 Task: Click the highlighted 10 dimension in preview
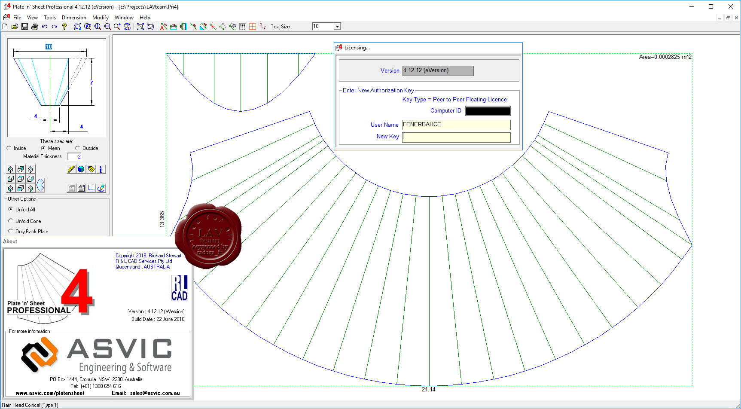49,47
